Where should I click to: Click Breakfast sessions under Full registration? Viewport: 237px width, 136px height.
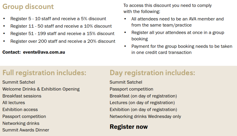(x=22, y=96)
